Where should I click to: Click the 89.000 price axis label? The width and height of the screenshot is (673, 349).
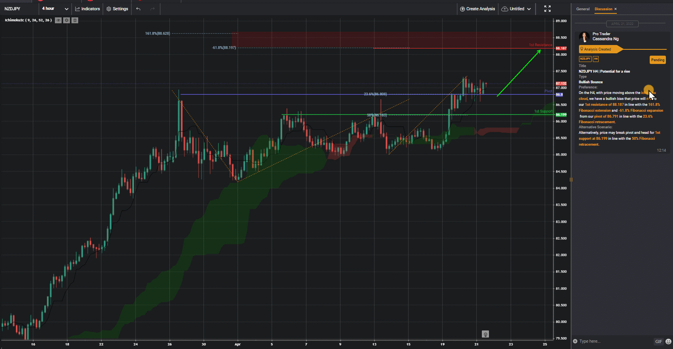point(561,21)
